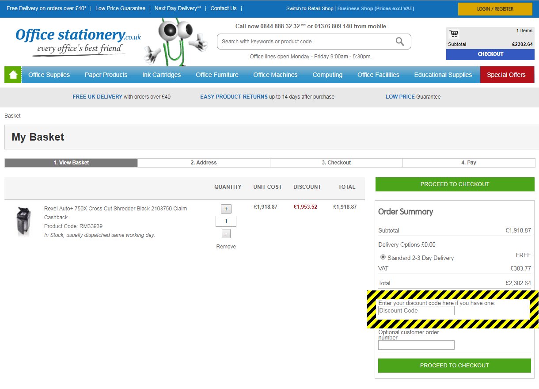Click the search magnifier icon
This screenshot has width=539, height=389.
pos(400,42)
